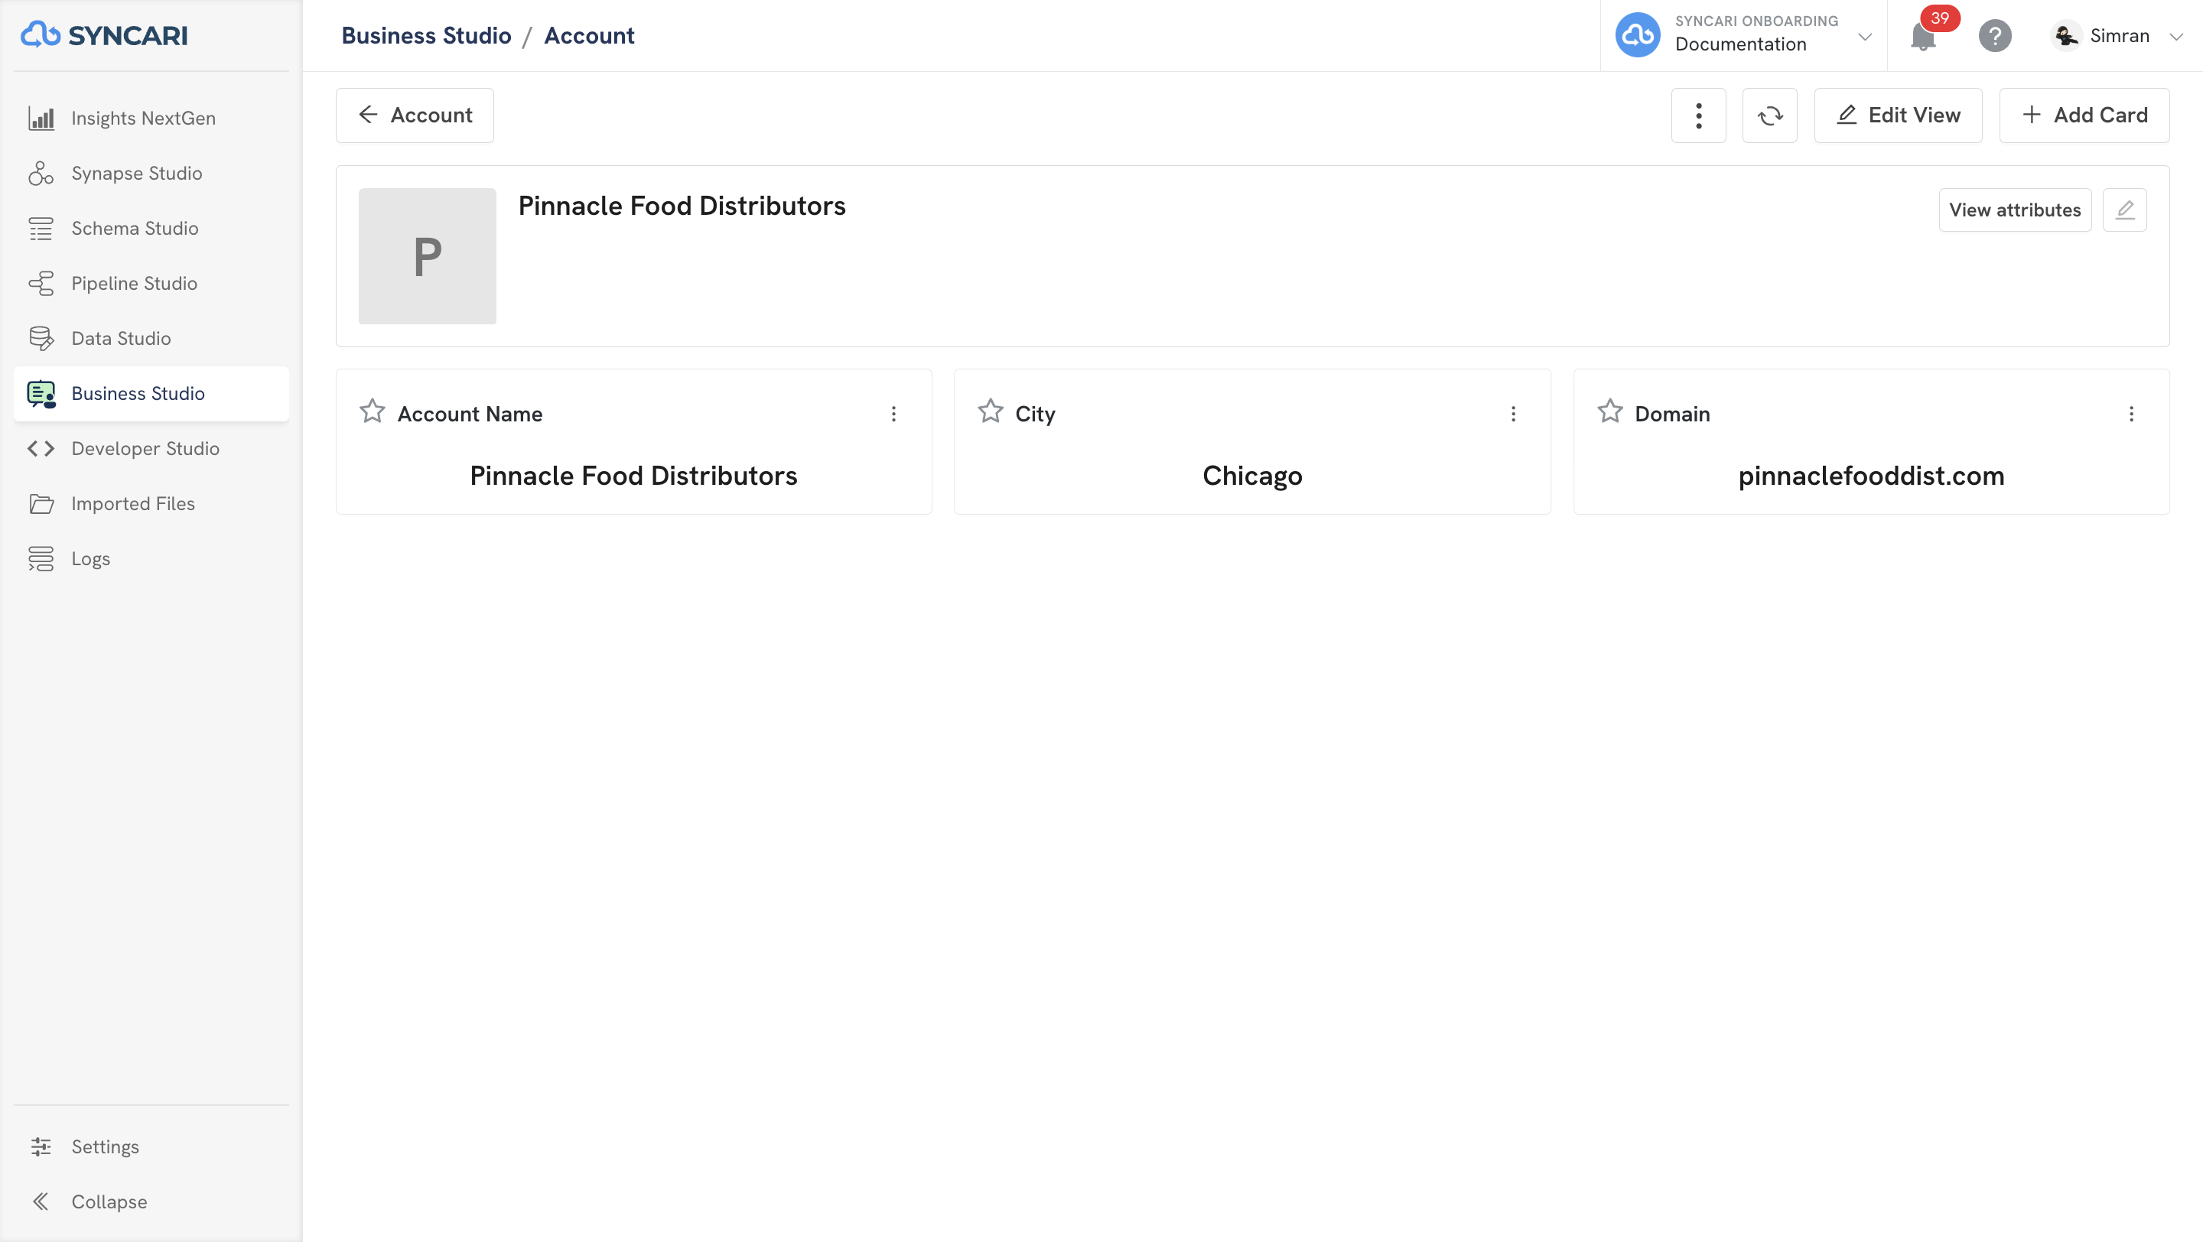
Task: Select Business Studio in sidebar
Action: point(151,393)
